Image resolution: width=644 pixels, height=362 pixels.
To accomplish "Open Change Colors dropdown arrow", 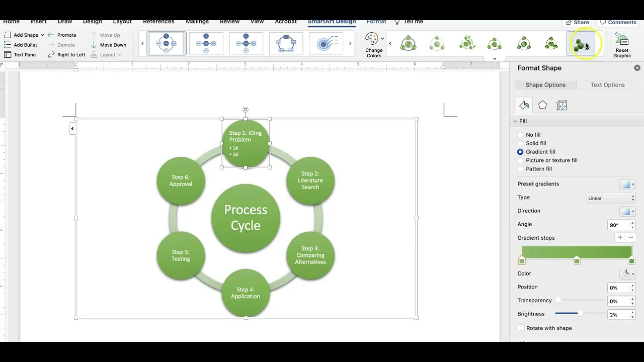I will [382, 39].
